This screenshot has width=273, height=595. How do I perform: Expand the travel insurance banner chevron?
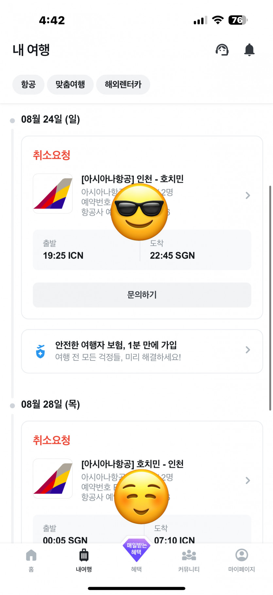248,350
